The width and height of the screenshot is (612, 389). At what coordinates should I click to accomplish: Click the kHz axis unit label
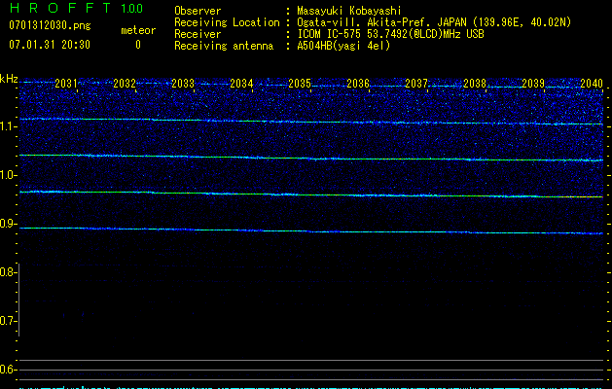pos(9,78)
